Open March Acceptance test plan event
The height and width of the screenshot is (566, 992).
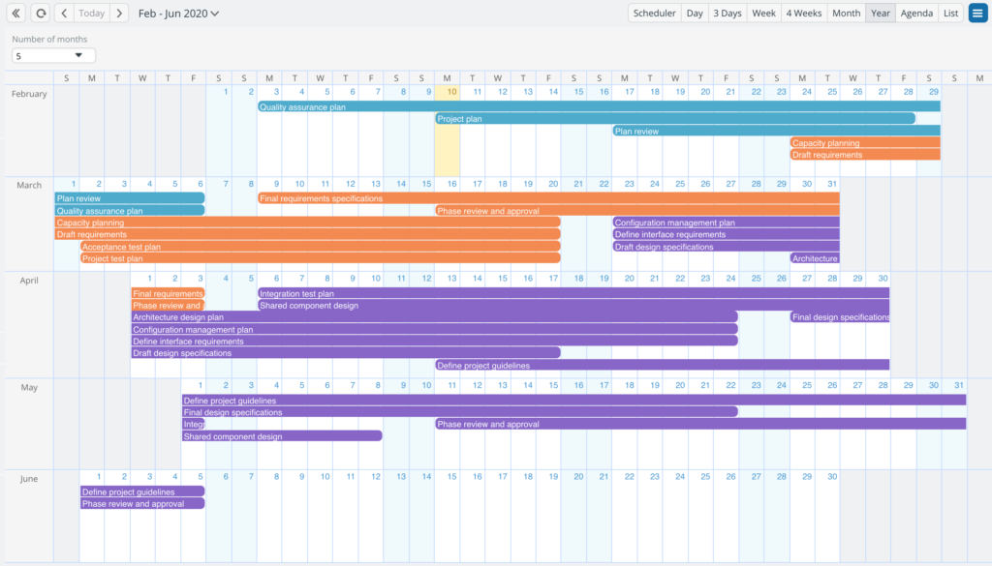tap(320, 247)
